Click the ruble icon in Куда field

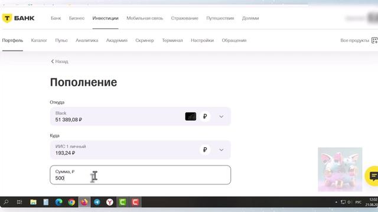click(205, 150)
